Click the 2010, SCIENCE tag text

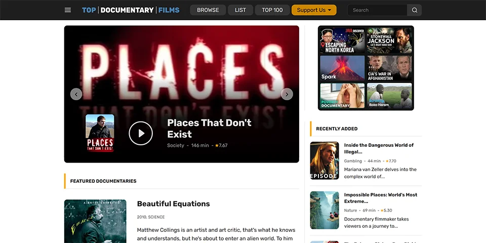coord(151,217)
